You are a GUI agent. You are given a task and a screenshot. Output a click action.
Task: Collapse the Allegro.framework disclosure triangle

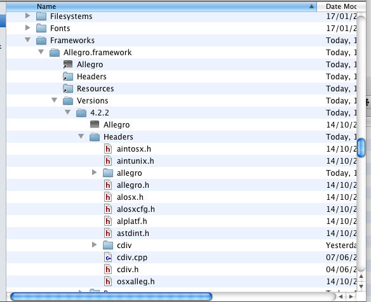pyautogui.click(x=41, y=52)
